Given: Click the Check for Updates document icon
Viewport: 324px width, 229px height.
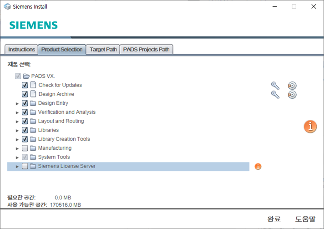Looking at the screenshot, I should pyautogui.click(x=33, y=85).
